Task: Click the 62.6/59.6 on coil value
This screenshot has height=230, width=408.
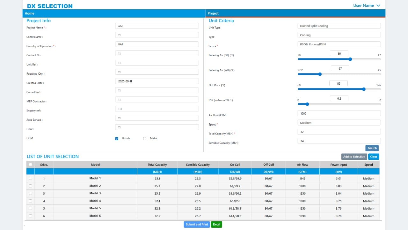Action: tap(235, 179)
